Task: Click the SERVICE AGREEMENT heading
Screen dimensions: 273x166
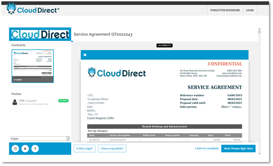Action: pos(215,87)
